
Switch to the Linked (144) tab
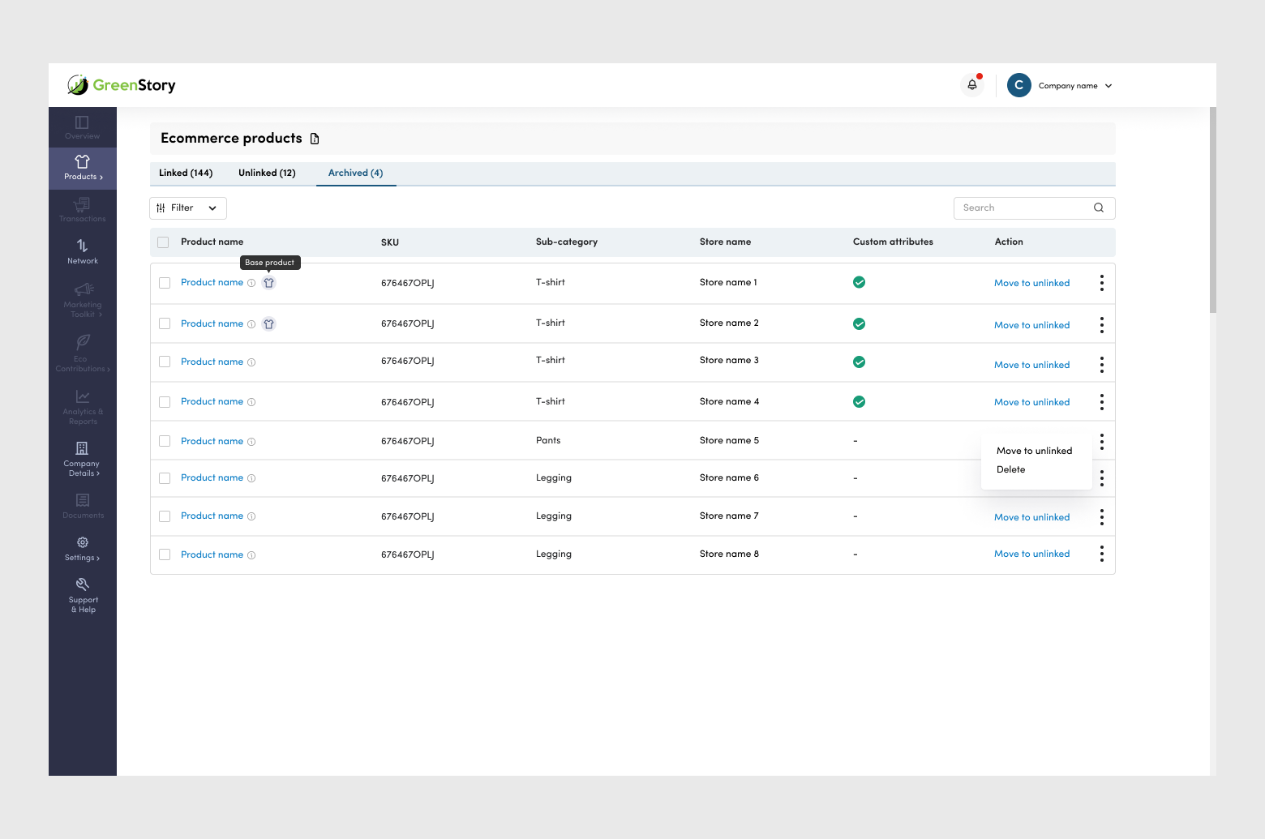tap(186, 173)
